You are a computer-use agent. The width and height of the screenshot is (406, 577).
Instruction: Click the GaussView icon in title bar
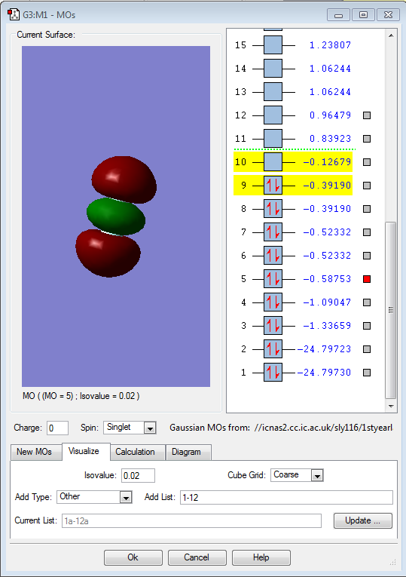14,15
